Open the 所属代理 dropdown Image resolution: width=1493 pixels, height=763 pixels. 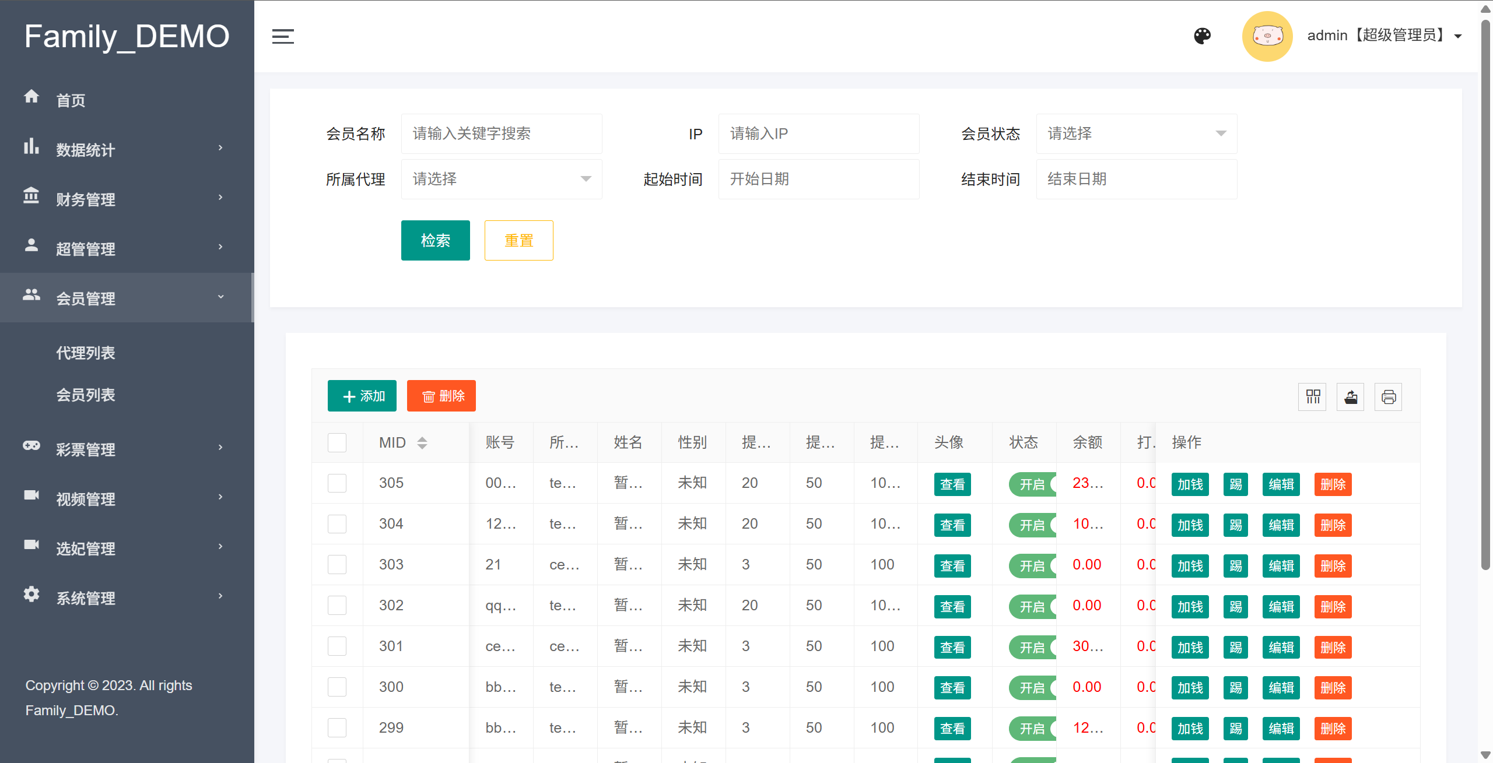tap(502, 179)
